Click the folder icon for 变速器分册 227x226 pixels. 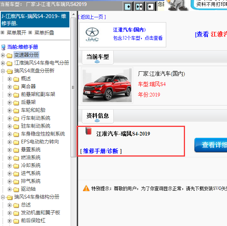[9, 55]
